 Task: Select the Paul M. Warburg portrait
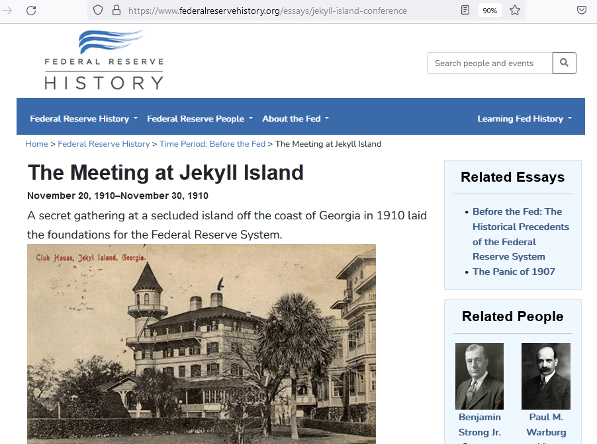[x=545, y=375]
